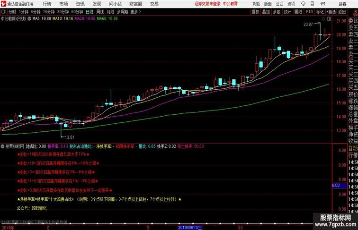
Task: Click the 多股 button
Action: coord(277,12)
